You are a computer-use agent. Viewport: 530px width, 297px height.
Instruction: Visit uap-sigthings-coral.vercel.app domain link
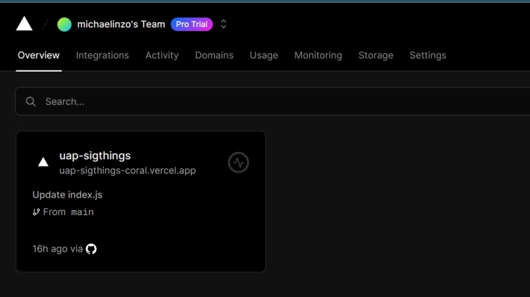128,171
